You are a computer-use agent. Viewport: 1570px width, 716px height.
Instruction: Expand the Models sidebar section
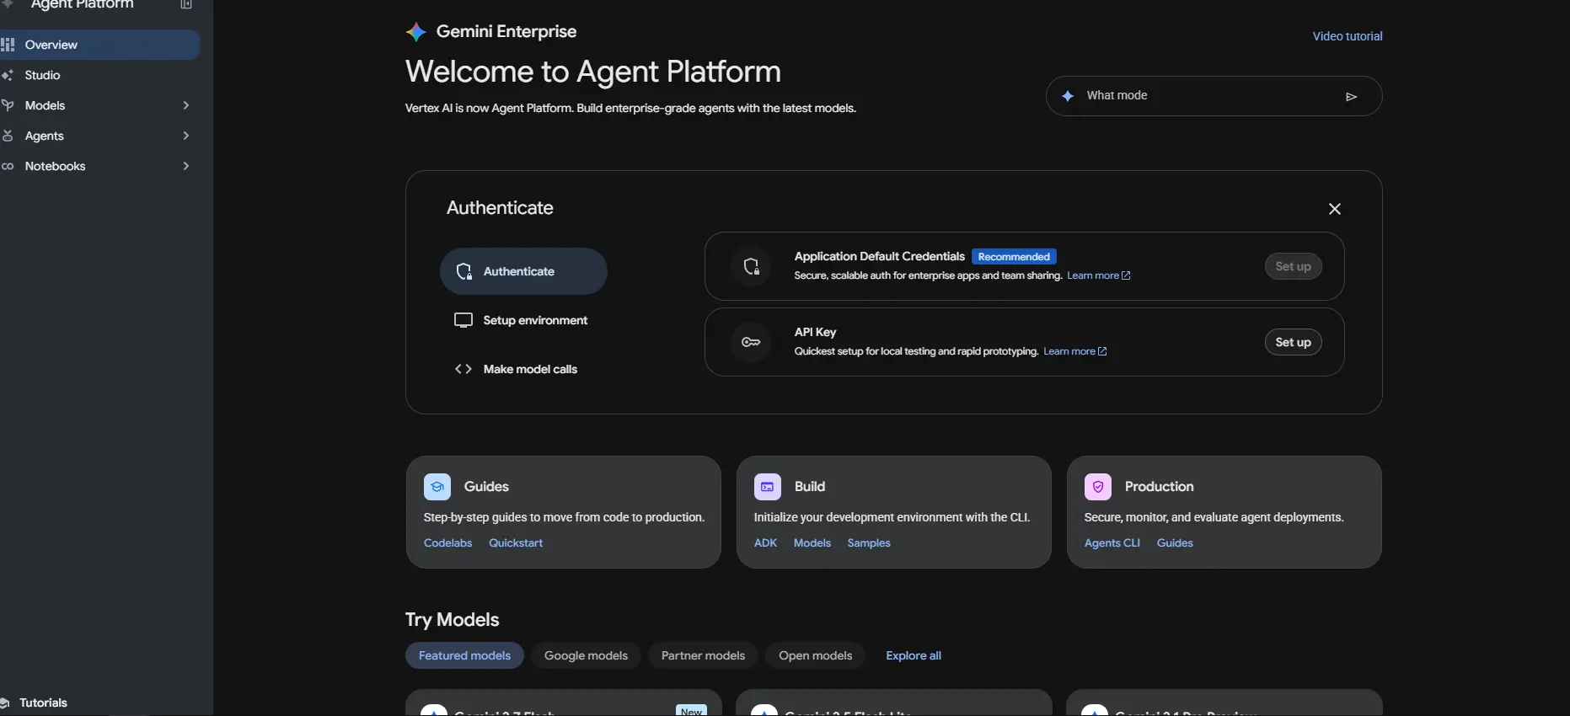point(186,105)
